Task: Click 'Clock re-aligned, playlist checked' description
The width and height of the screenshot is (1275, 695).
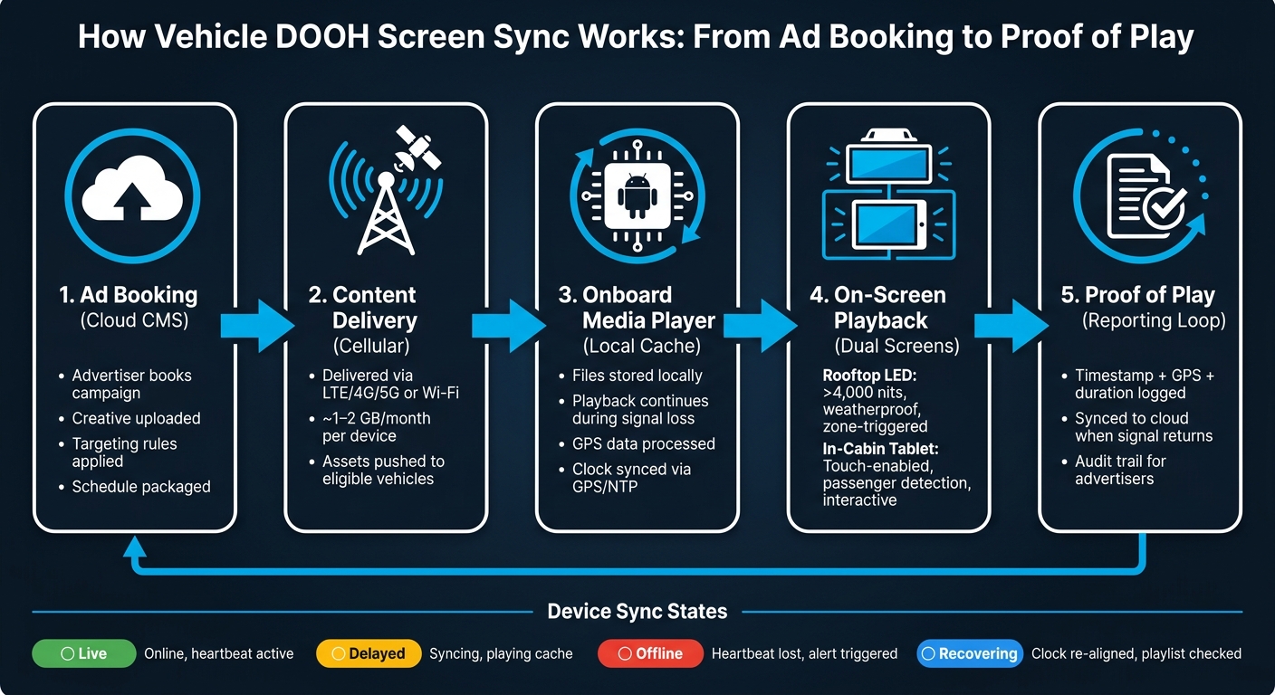Action: click(x=1136, y=653)
